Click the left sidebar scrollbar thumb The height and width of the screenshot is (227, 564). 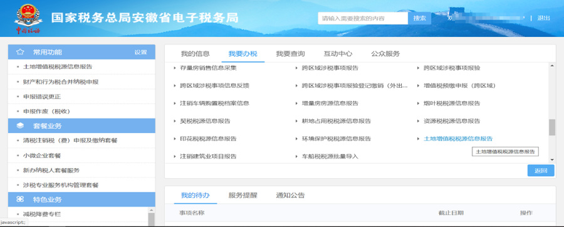[151, 219]
